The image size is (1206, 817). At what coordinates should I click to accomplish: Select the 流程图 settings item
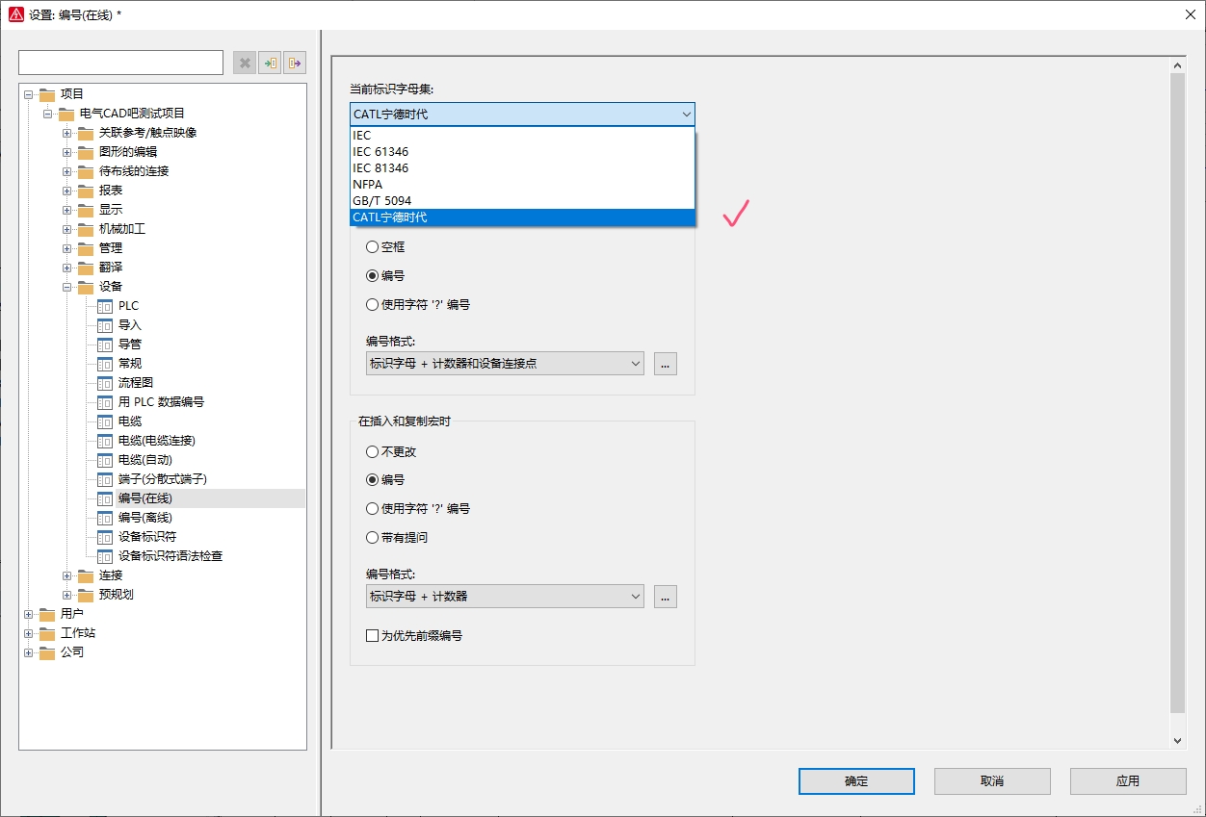[135, 383]
